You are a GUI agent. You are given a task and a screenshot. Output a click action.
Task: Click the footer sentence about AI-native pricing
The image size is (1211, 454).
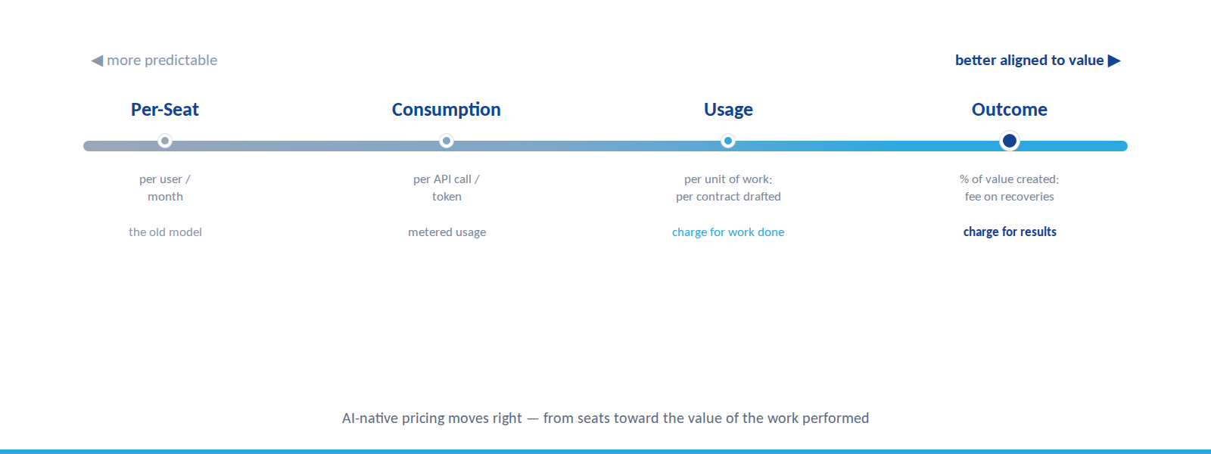605,418
